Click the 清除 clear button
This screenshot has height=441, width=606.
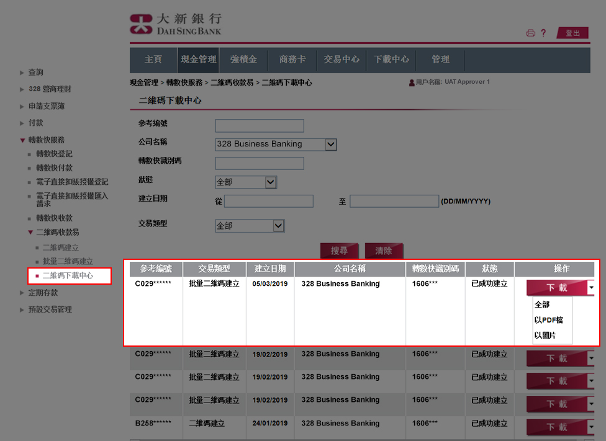coord(384,251)
